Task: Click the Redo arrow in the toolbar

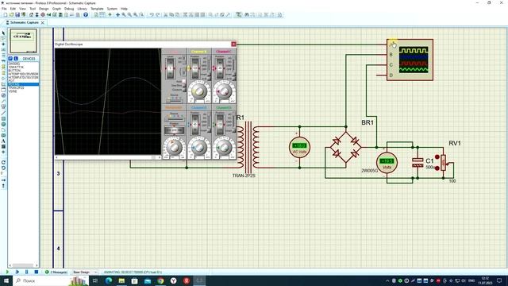Action: [158, 15]
